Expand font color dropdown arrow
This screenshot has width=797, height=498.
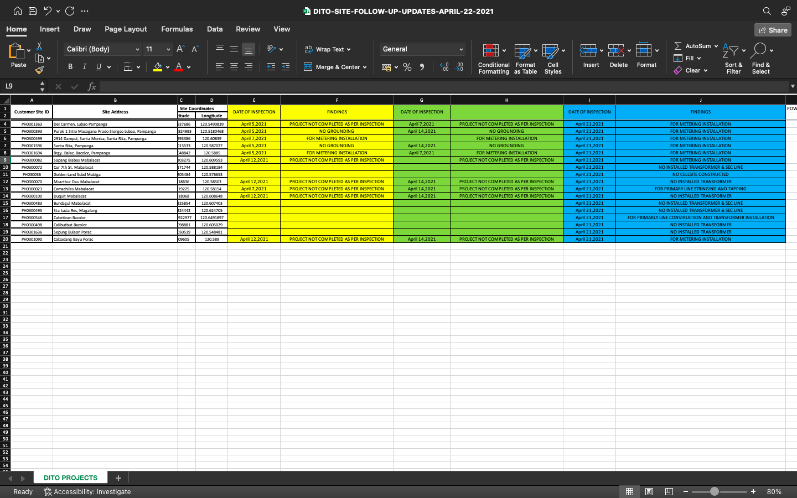pyautogui.click(x=189, y=67)
